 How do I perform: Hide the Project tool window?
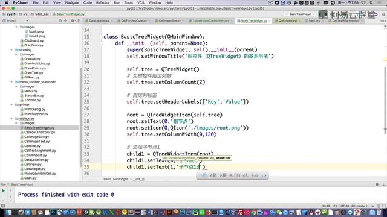pyautogui.click(x=79, y=21)
